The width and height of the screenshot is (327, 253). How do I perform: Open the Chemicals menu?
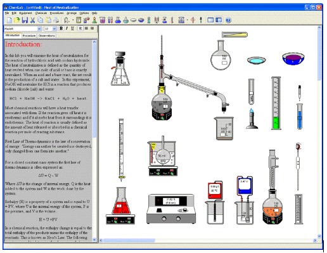tap(41, 13)
